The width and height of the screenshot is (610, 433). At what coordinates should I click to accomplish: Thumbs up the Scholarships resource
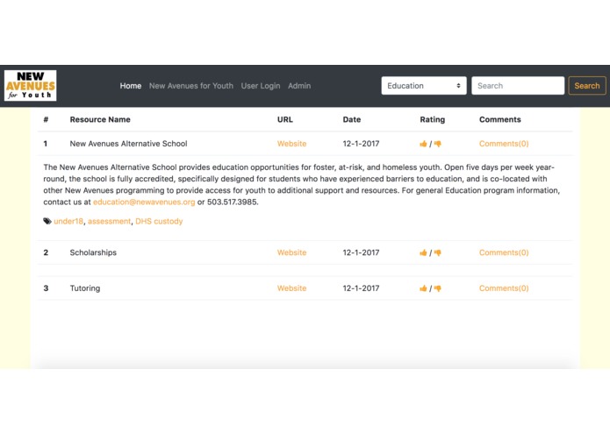click(423, 252)
